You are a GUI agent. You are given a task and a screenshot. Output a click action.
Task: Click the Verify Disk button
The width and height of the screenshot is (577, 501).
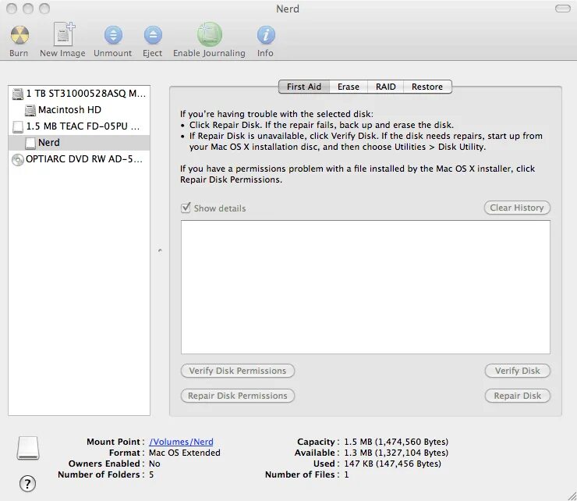tap(518, 371)
